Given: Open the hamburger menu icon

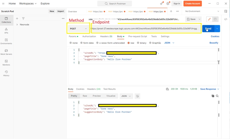Looking at the screenshot, I should point(3,3).
